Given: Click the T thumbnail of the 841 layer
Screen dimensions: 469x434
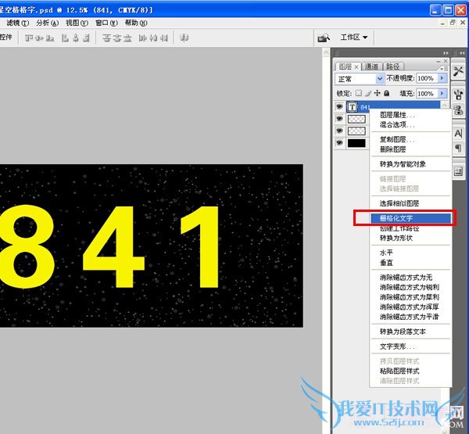Looking at the screenshot, I should click(353, 107).
